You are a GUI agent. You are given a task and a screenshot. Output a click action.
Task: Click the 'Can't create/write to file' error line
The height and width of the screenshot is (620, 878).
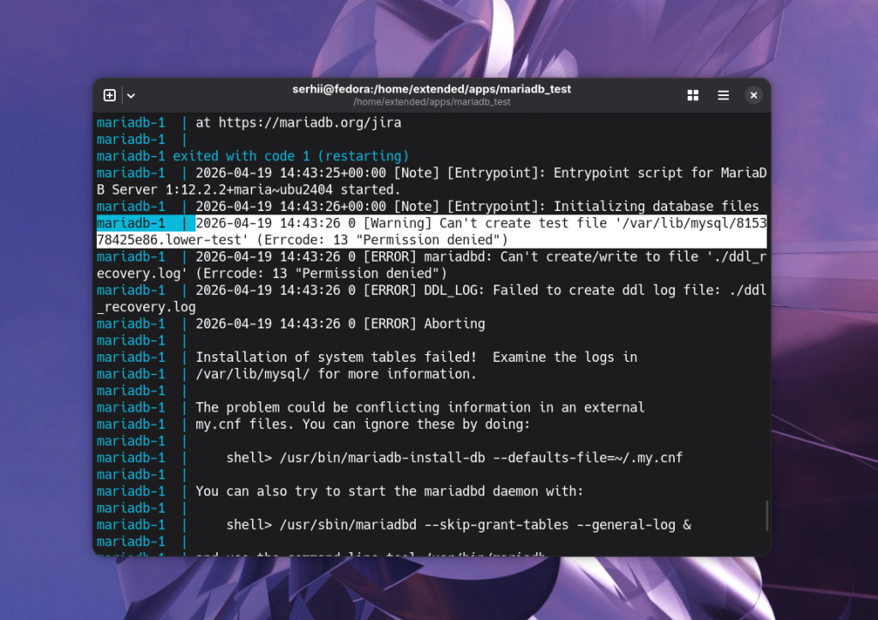tap(431, 257)
